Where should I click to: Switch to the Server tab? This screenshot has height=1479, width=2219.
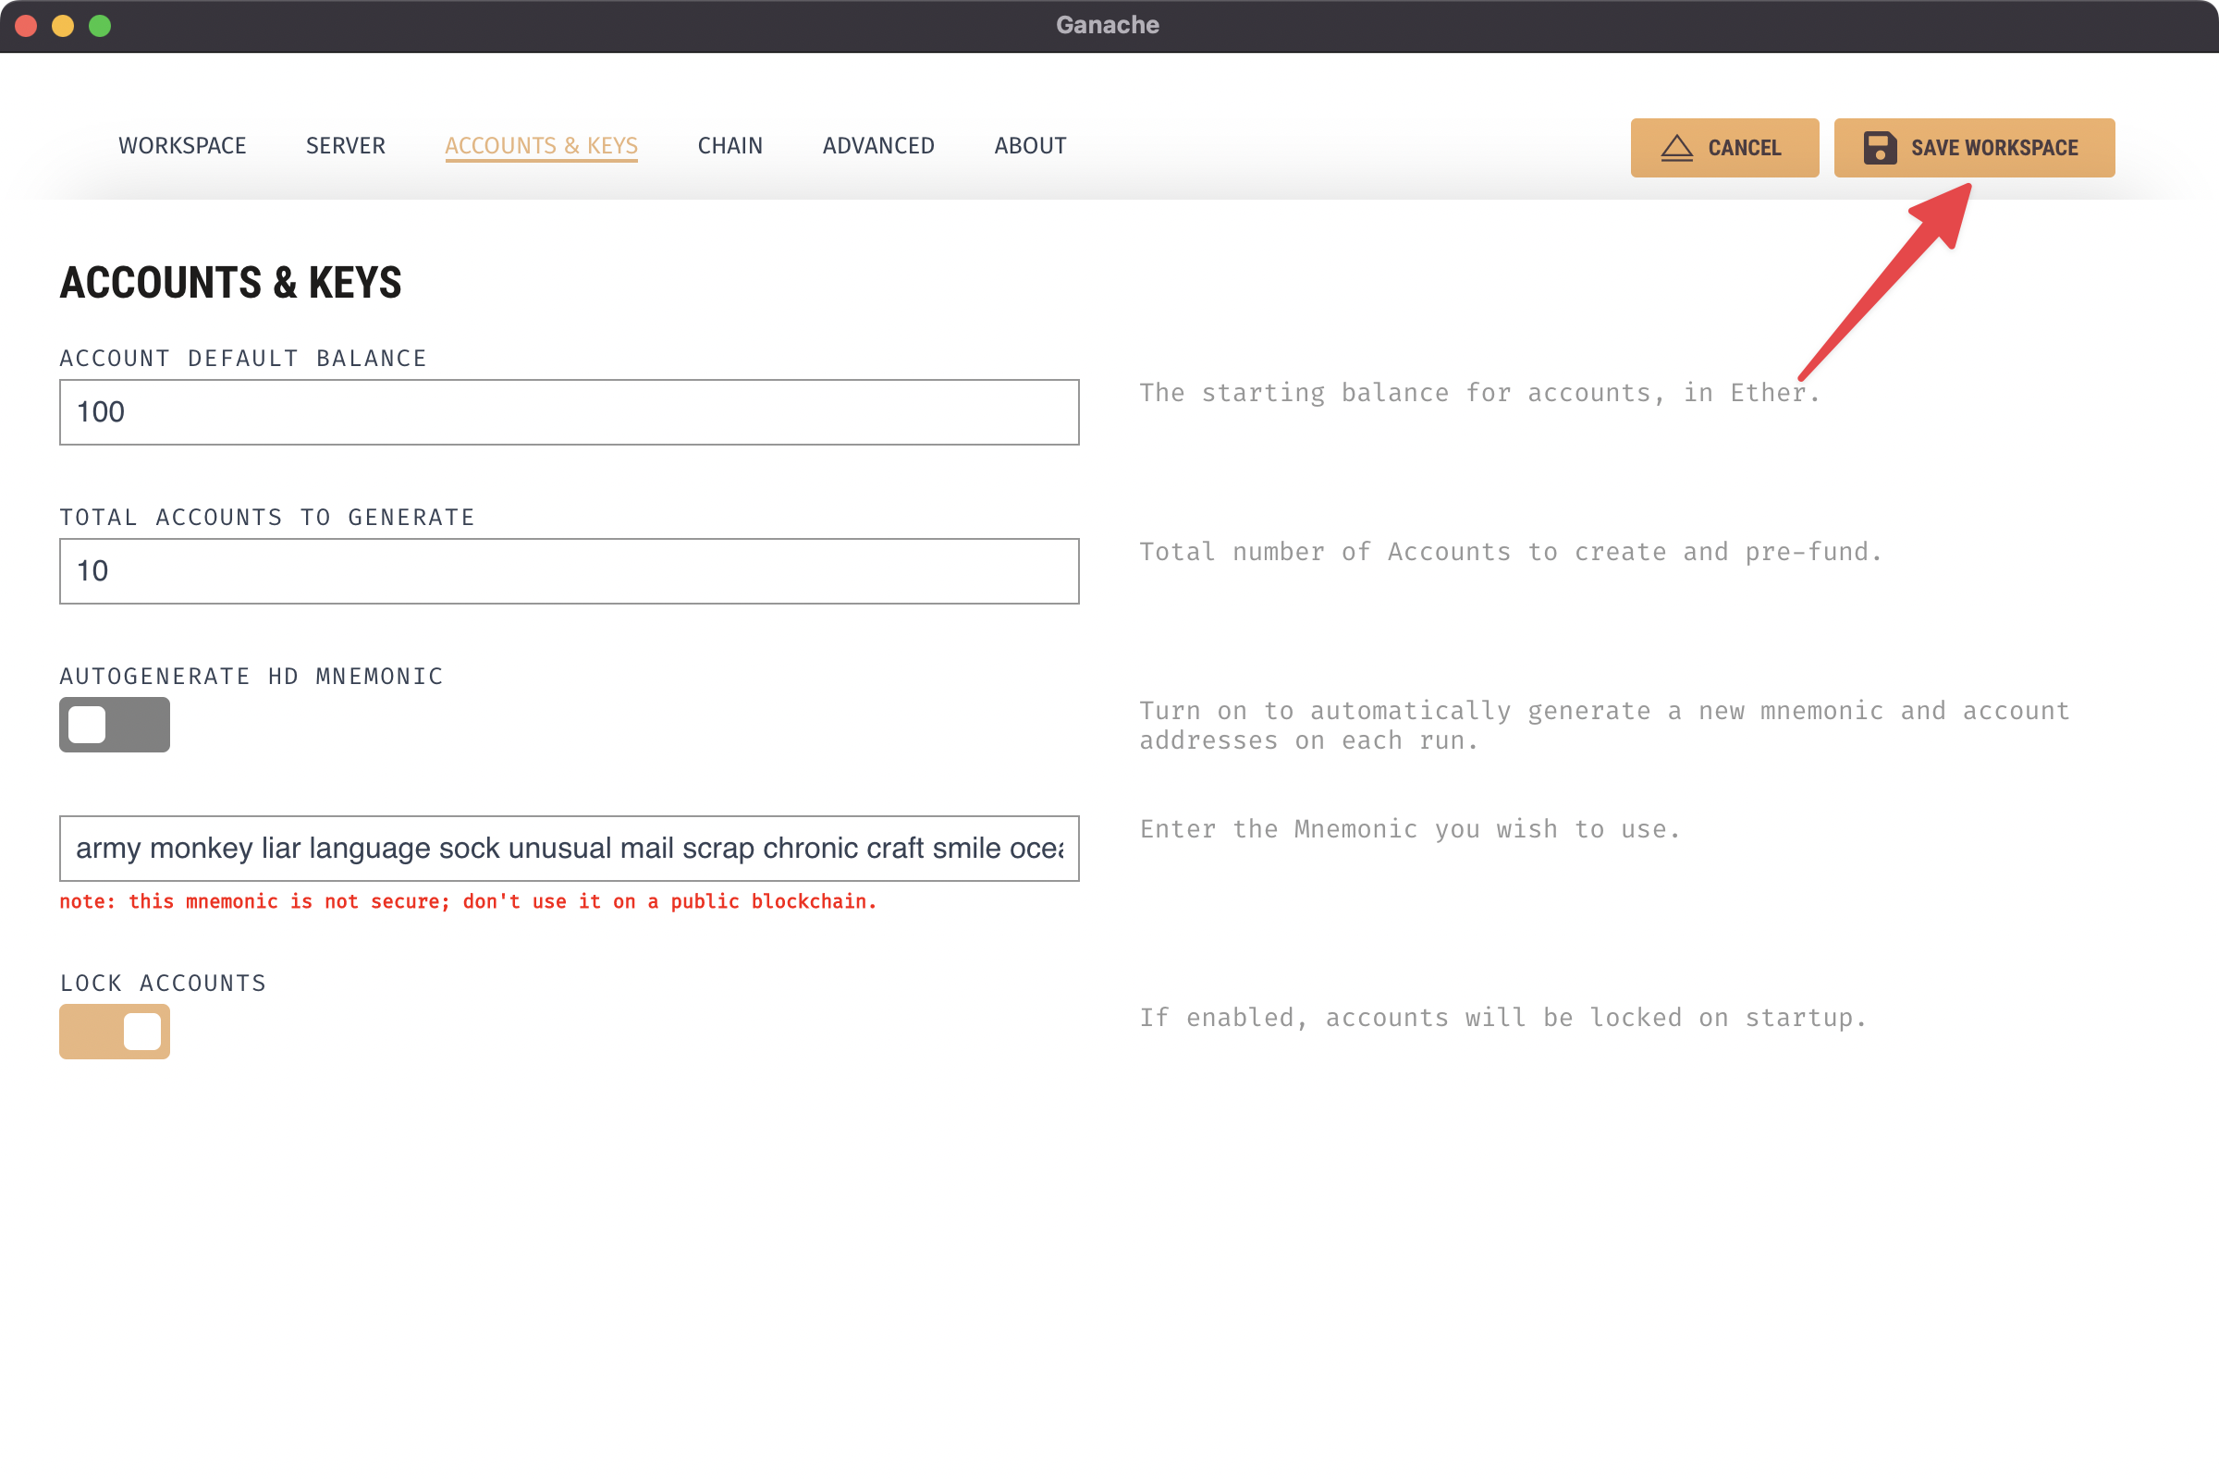pyautogui.click(x=345, y=145)
